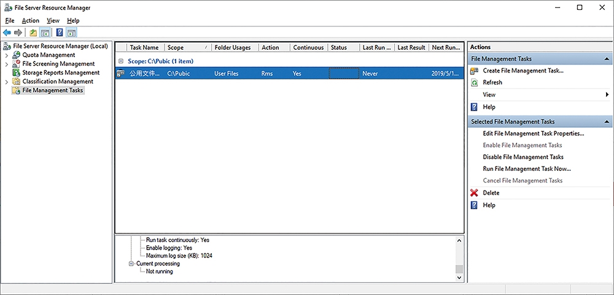Open the View menu
Viewport: 614px width, 295px height.
[x=53, y=21]
